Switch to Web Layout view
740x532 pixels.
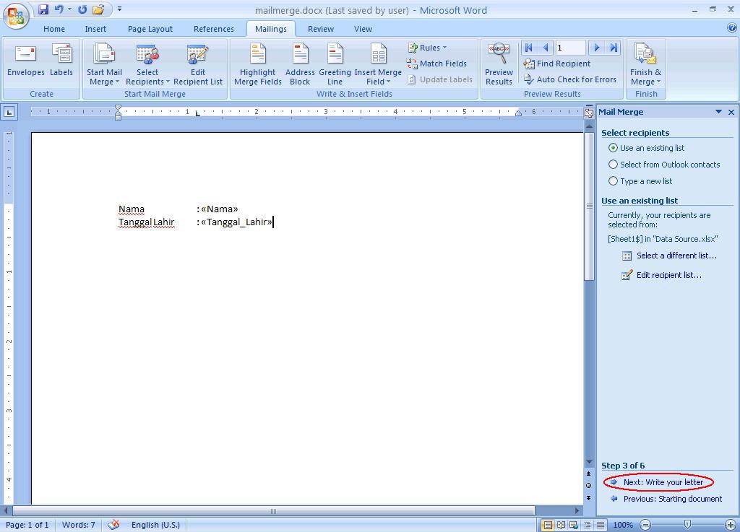(x=574, y=525)
